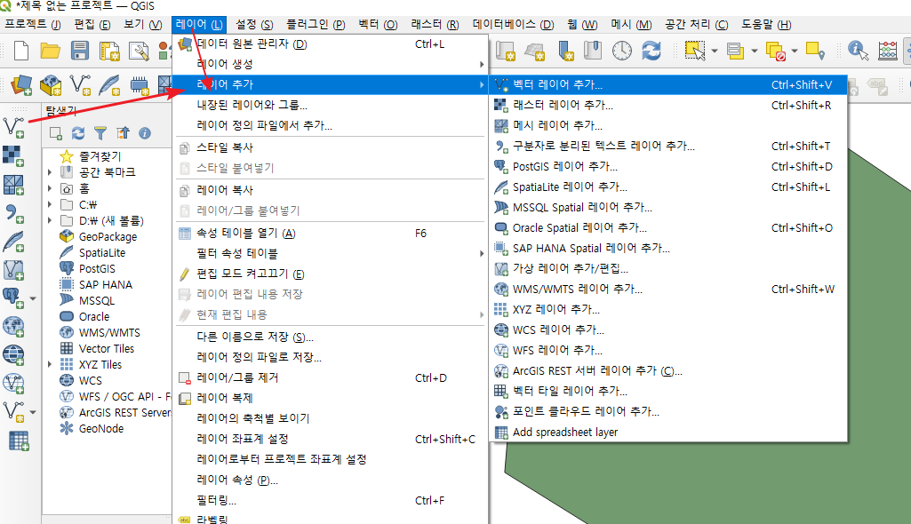Choose 구분자로 분리된 텍스트 레이어 추가
Screen dimensions: 911x524
(x=668, y=146)
